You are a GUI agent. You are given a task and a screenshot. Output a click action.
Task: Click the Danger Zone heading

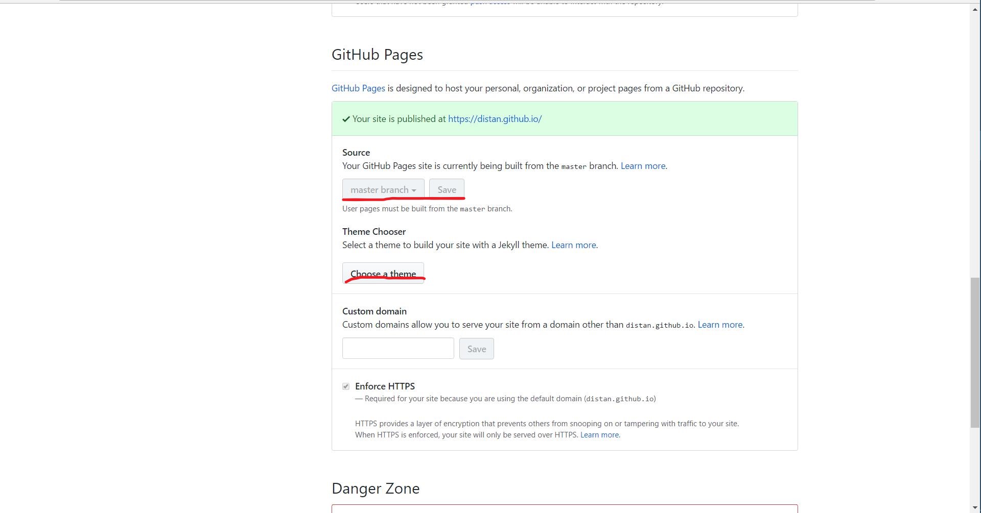point(376,488)
